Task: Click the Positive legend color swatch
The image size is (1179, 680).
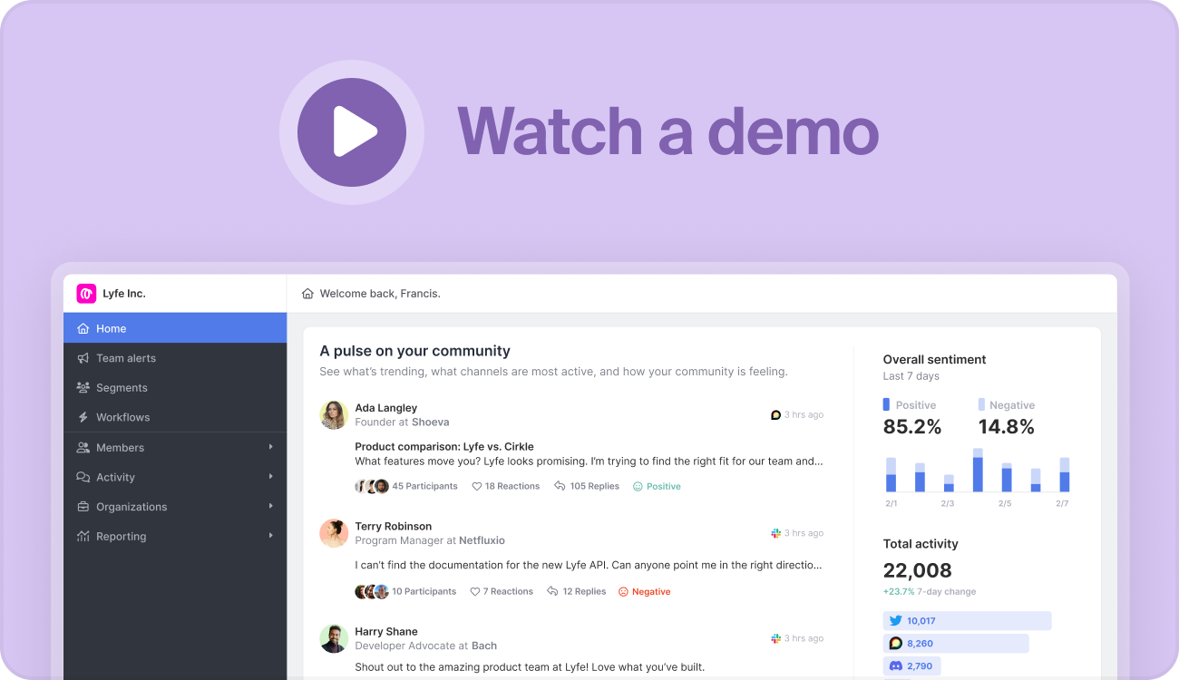Action: 886,404
